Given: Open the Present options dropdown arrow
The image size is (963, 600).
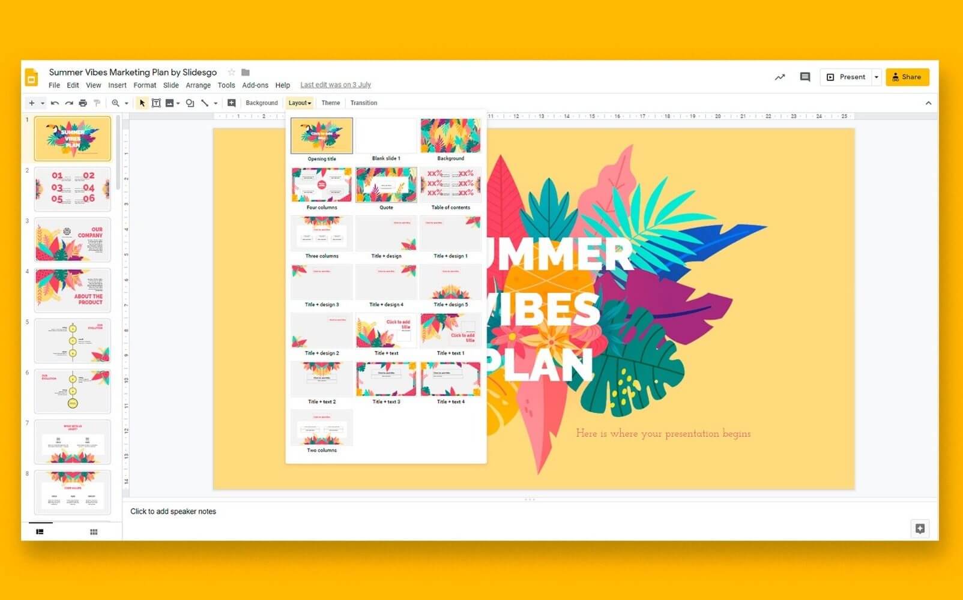Looking at the screenshot, I should click(x=876, y=77).
